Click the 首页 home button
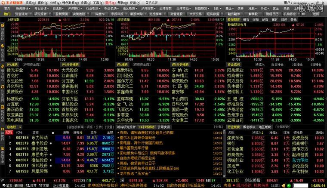Viewport: 327px width, 188px height. [7, 8]
